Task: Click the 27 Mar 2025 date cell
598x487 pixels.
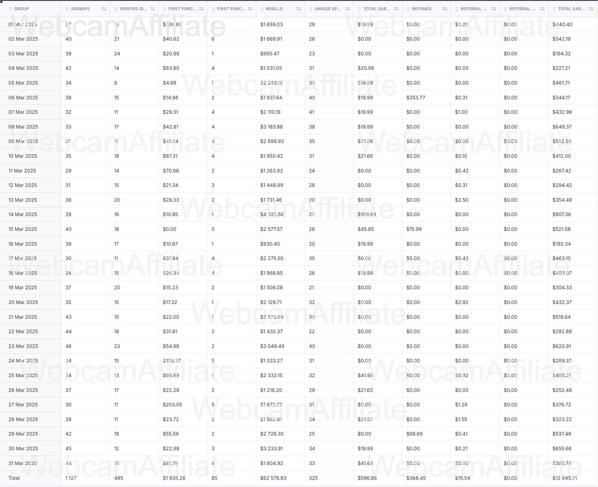Action: (x=22, y=405)
